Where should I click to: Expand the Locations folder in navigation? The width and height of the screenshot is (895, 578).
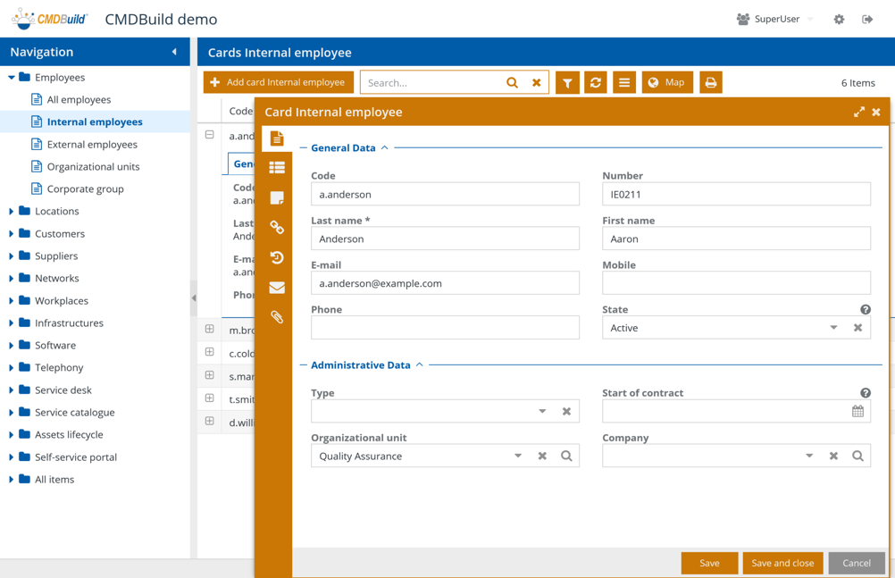12,212
